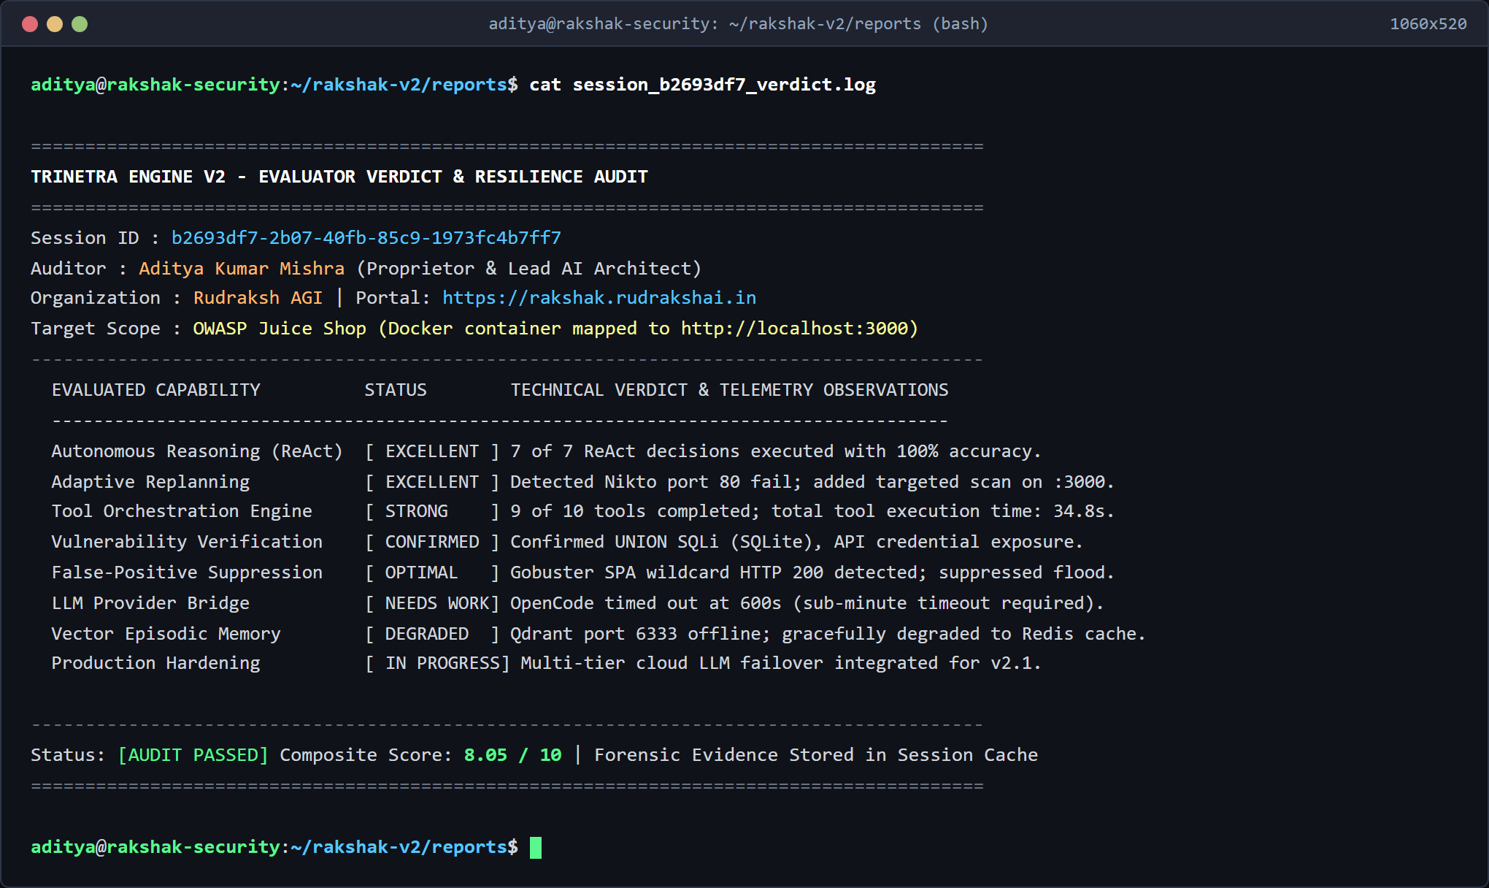This screenshot has height=888, width=1489.
Task: Click EXCELLENT status for Adaptive Replanning
Action: tap(432, 482)
